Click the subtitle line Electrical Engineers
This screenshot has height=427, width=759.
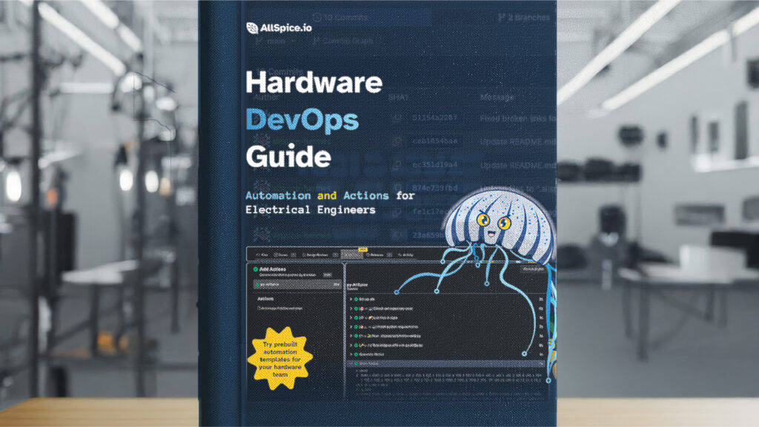[x=311, y=209]
